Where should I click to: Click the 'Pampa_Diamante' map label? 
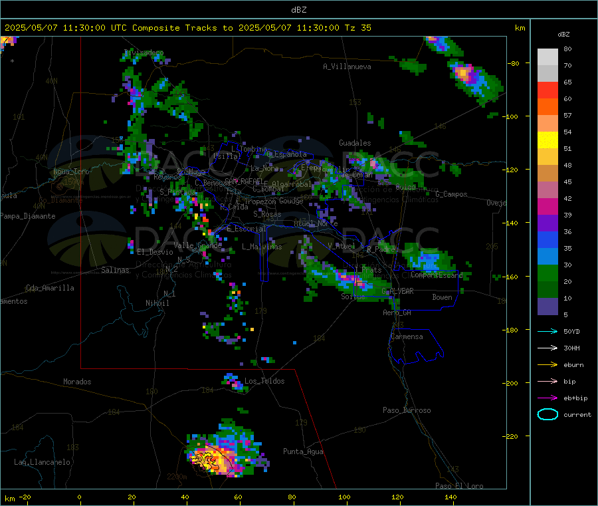click(28, 216)
